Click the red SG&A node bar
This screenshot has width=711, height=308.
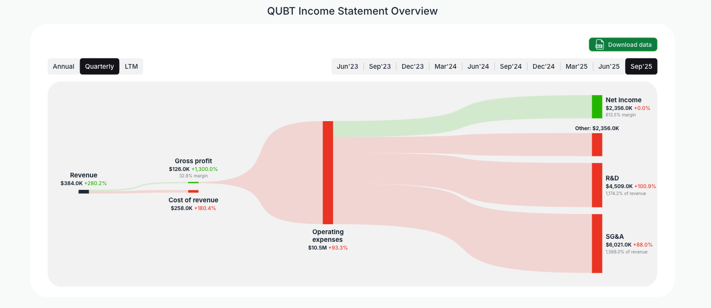597,243
